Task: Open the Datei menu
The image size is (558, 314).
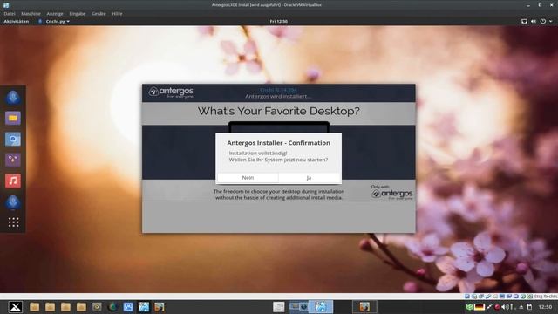Action: pos(10,14)
